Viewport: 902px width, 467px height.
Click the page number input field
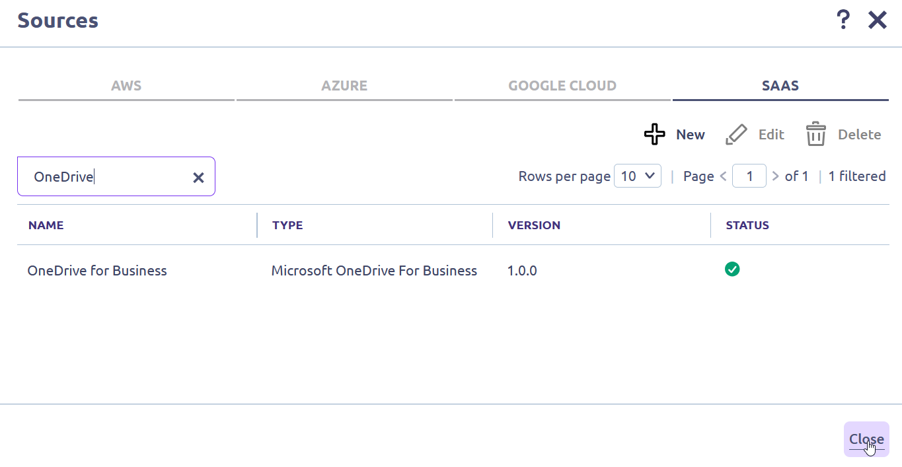click(749, 176)
